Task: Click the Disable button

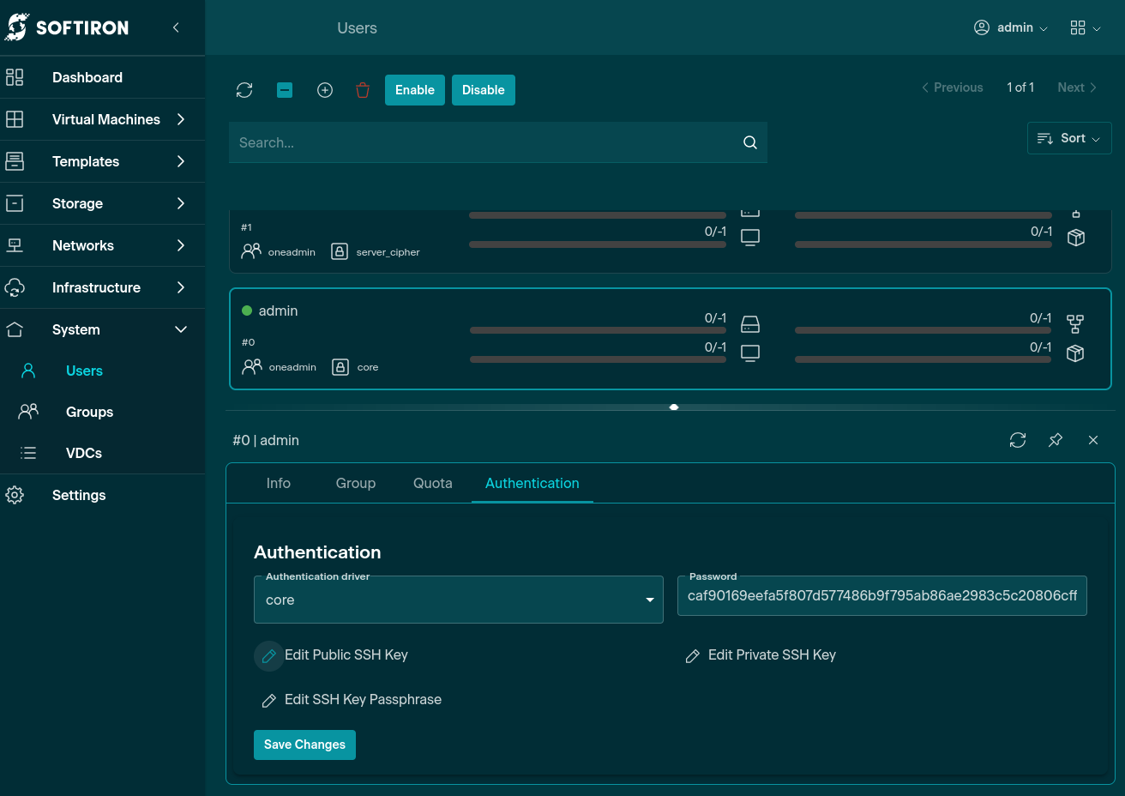Action: click(x=483, y=90)
